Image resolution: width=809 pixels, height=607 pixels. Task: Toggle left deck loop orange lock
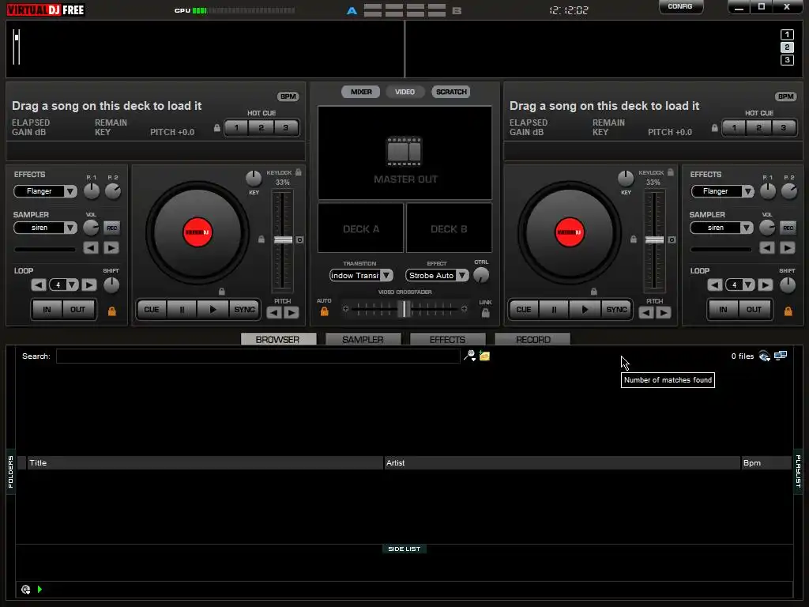(112, 311)
